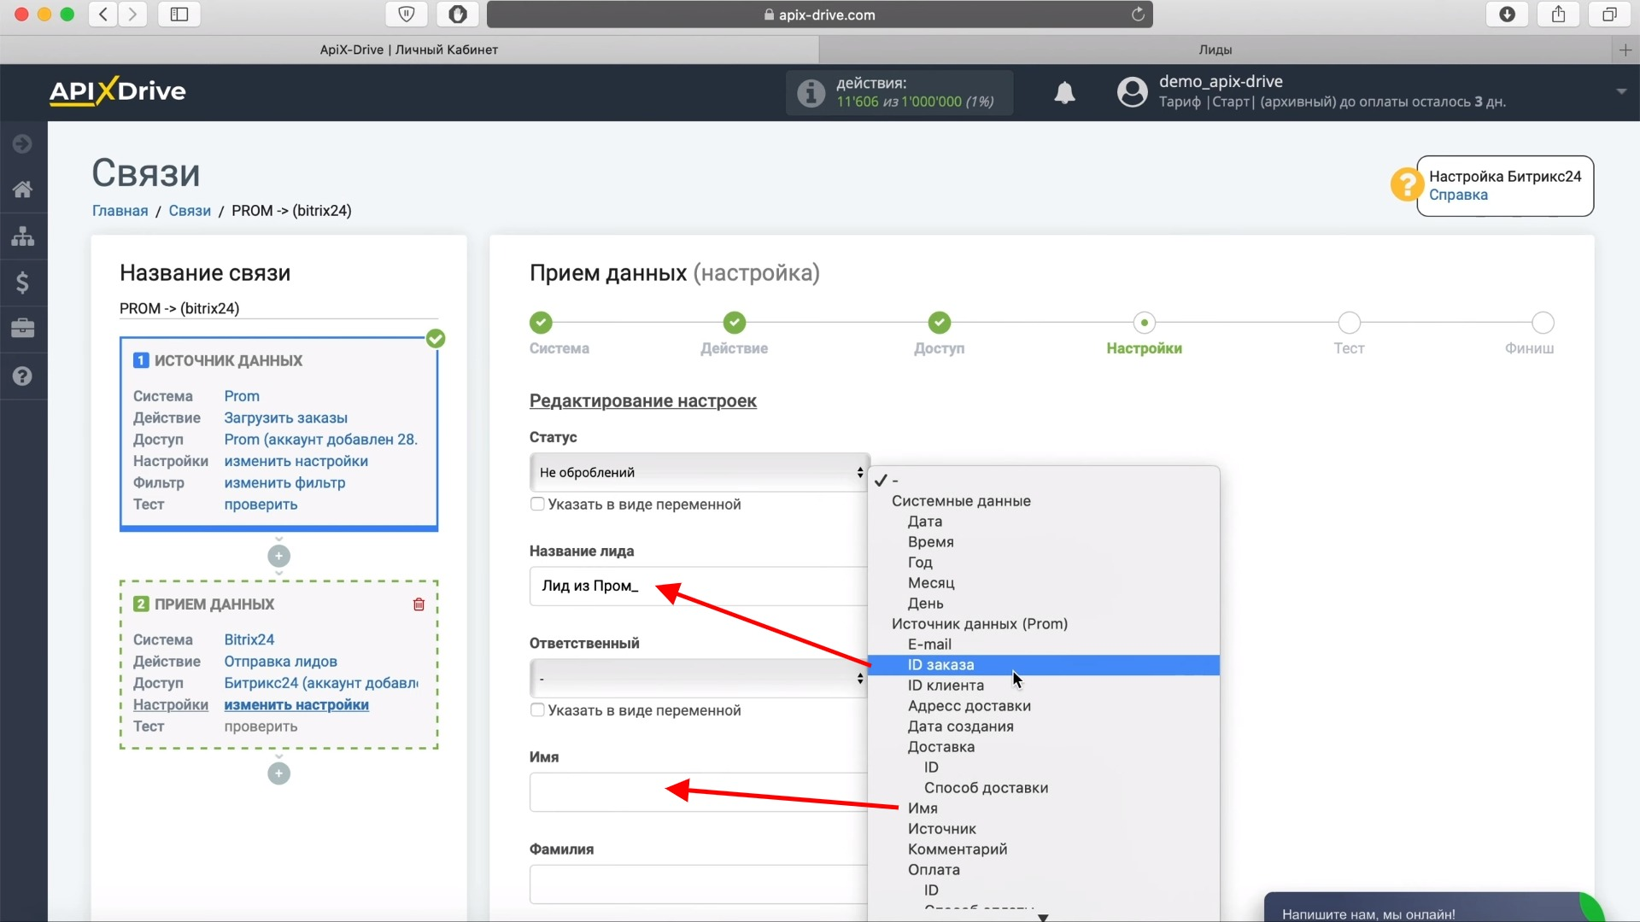Click the 'Загрузить заказы' action link
1640x922 pixels.
[x=285, y=418]
